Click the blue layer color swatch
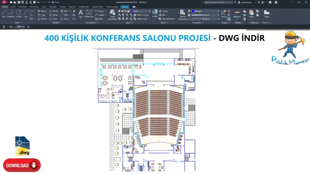Image resolution: width=310 pixels, height=174 pixels. pyautogui.click(x=132, y=11)
